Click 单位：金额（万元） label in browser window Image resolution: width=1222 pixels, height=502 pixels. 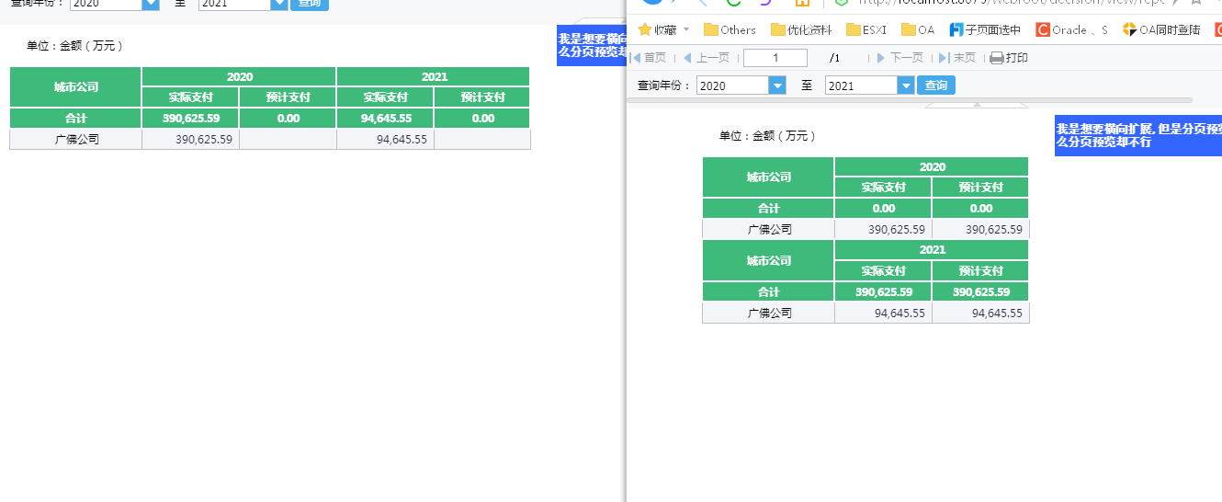(x=767, y=136)
